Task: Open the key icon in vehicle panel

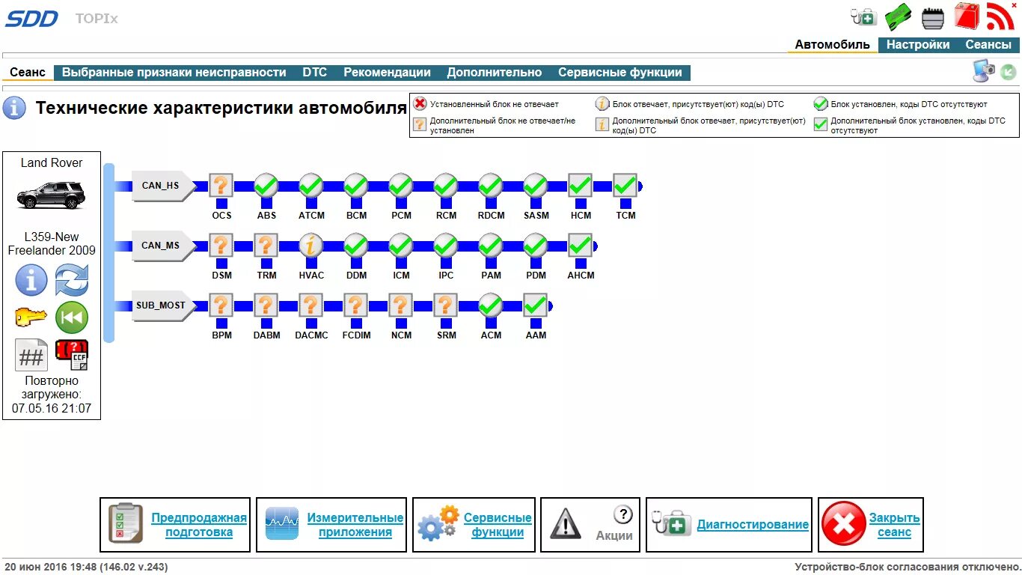Action: tap(31, 317)
